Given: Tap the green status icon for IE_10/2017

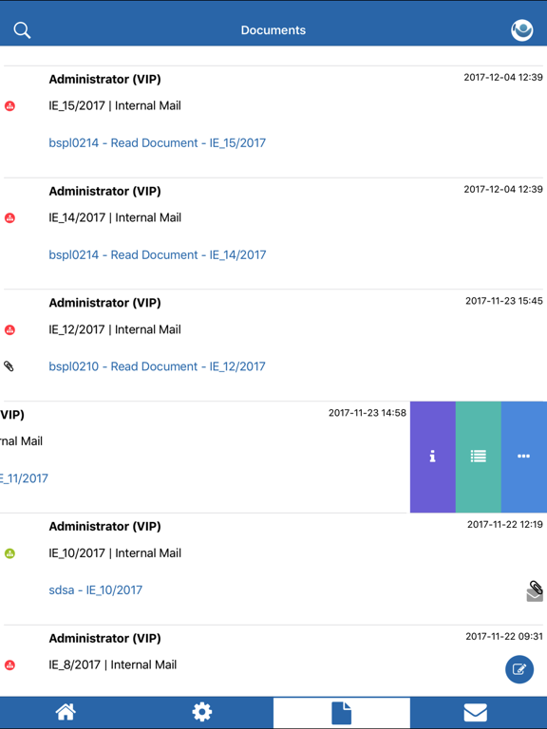Looking at the screenshot, I should (x=9, y=553).
